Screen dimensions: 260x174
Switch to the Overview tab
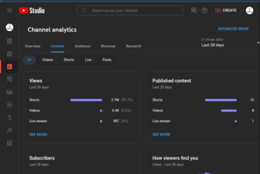click(x=32, y=46)
